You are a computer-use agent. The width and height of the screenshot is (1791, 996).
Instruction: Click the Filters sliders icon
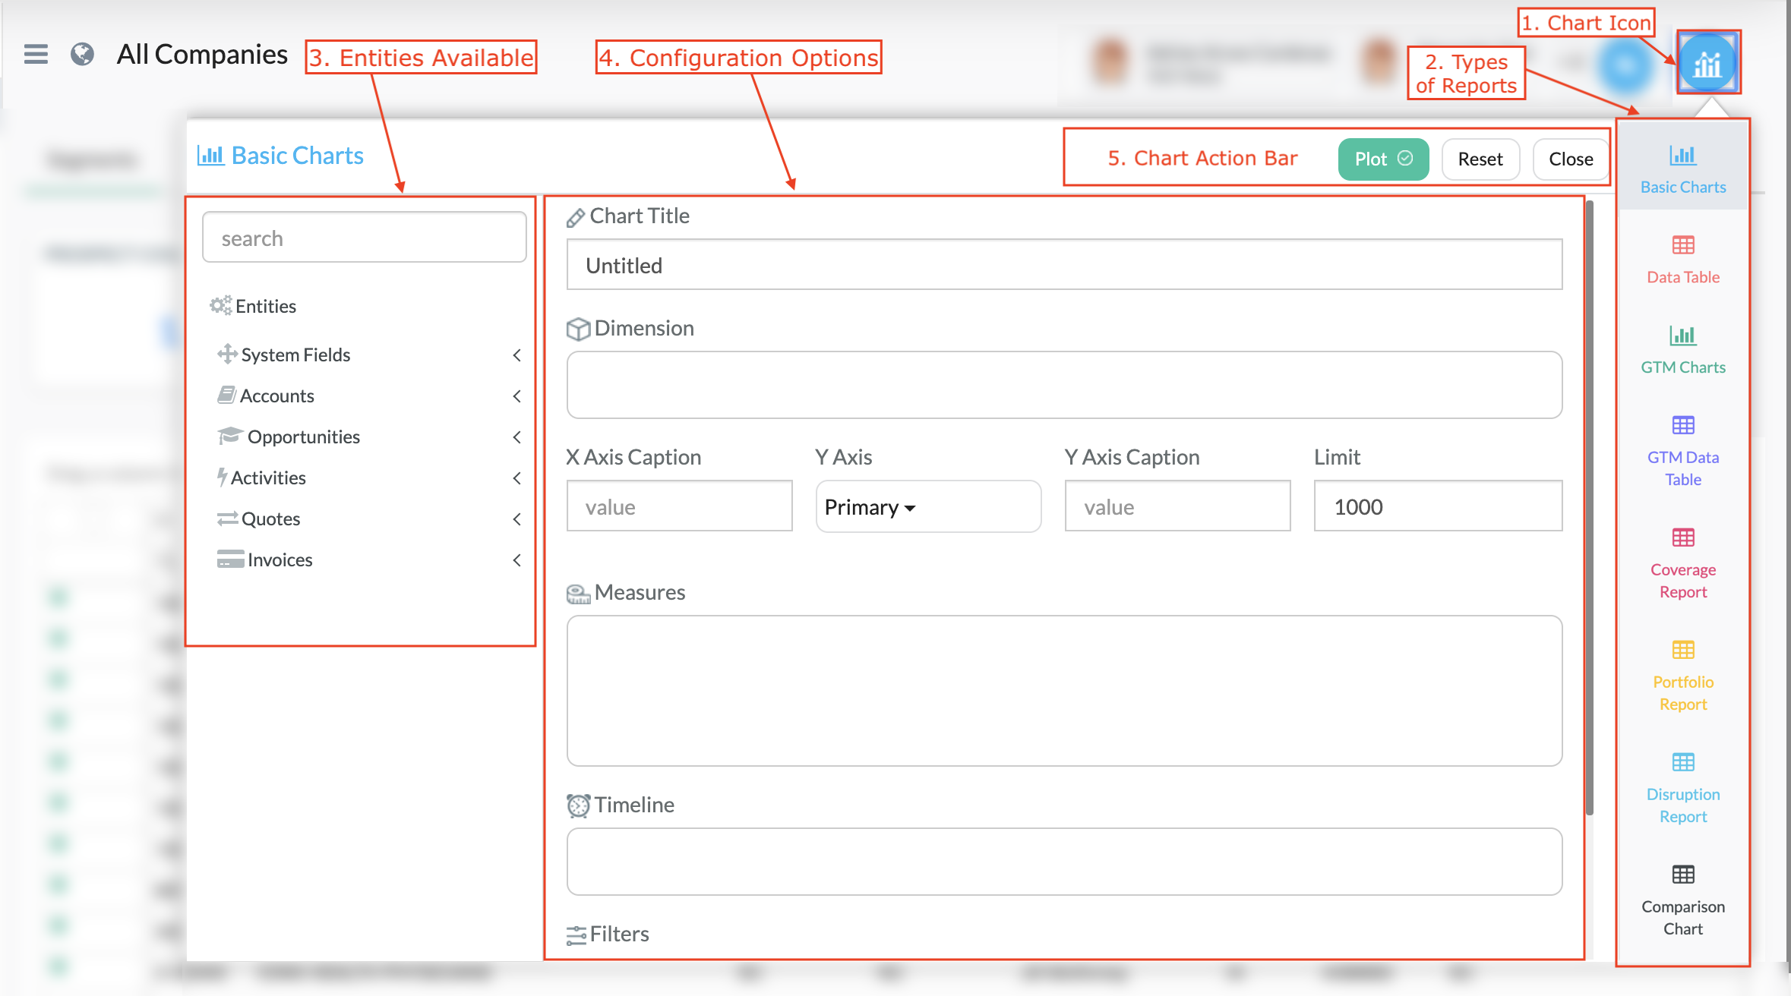[576, 935]
